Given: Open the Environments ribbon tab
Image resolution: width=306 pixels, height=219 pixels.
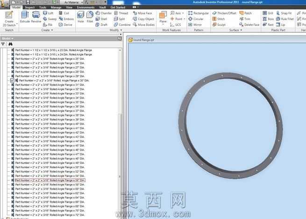Looking at the screenshot, I should click(85, 7).
